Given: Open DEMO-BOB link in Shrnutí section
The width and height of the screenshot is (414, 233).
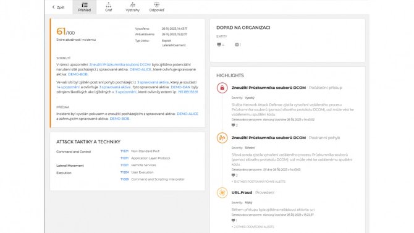Looking at the screenshot, I should [x=78, y=74].
